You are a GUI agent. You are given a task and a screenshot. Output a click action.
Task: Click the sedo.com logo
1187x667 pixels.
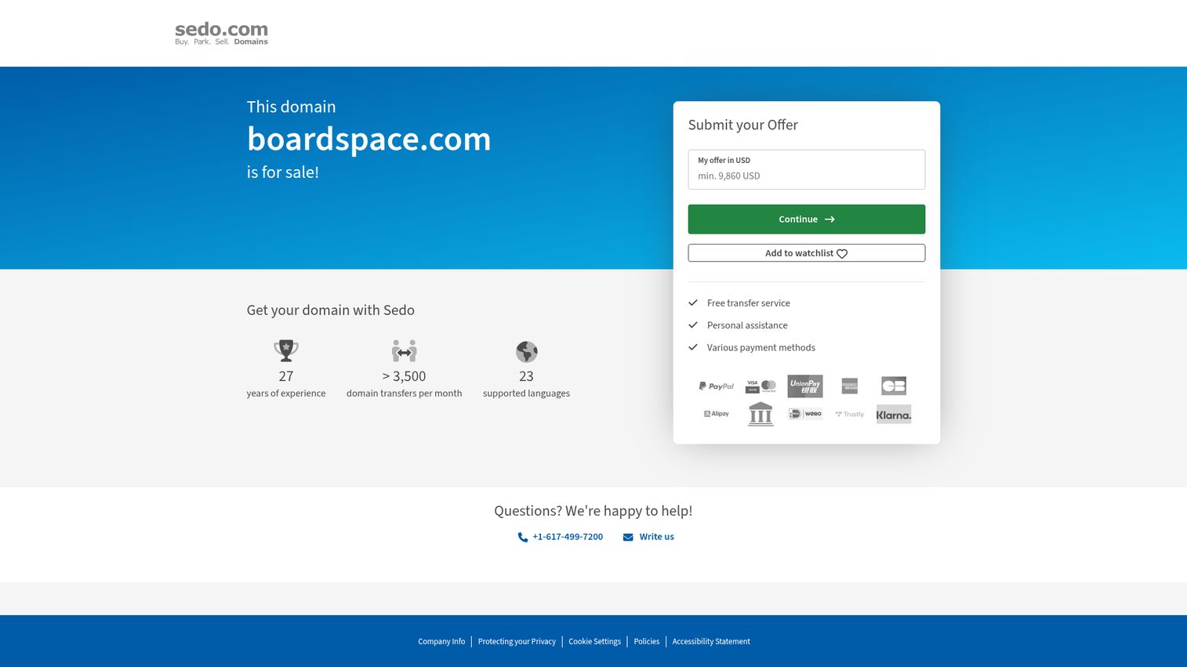(221, 34)
